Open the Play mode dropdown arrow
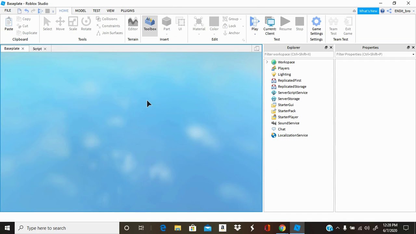This screenshot has width=416, height=234. 255,34
